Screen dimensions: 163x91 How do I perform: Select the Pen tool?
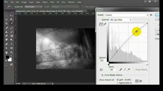click(6, 44)
